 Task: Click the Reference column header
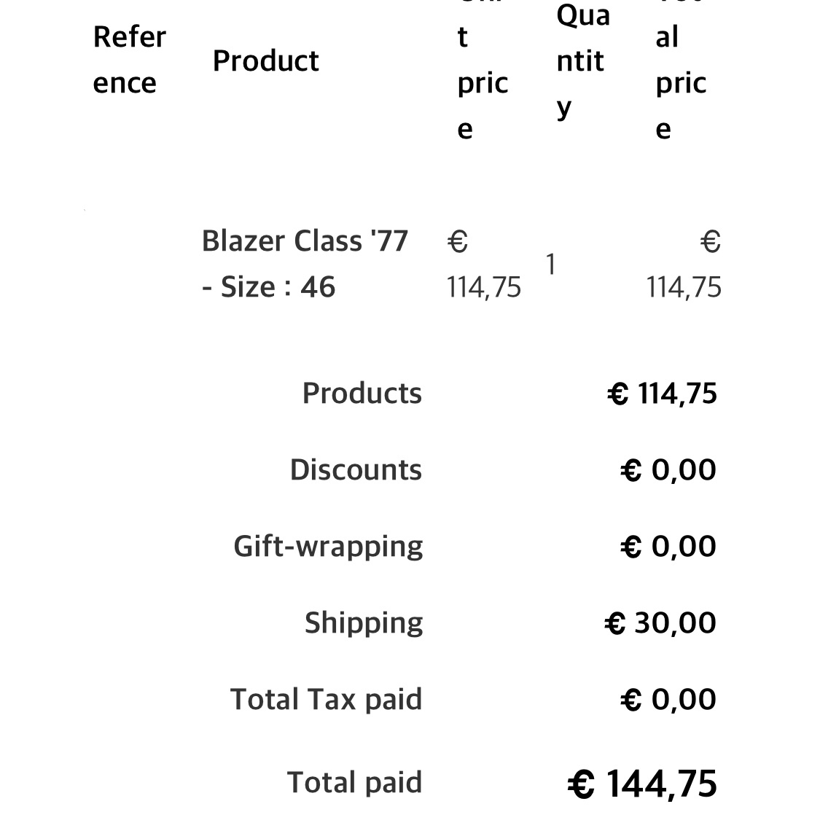(129, 60)
